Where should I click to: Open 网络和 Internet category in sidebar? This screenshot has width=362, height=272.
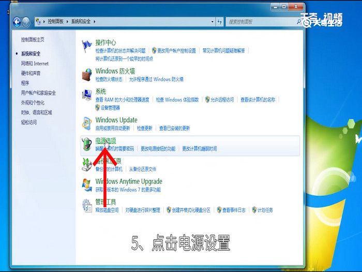tap(35, 63)
